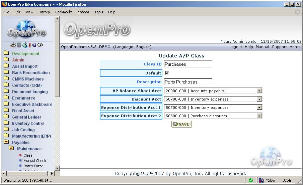Open Expense Distribution Acct 2 dropdown
This screenshot has width=303, height=185.
click(x=259, y=116)
